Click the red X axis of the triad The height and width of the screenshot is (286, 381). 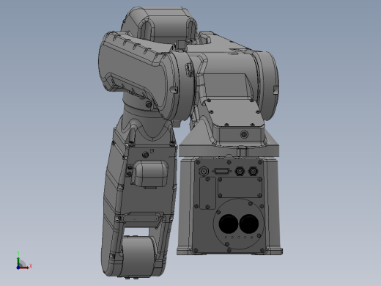[24, 268]
